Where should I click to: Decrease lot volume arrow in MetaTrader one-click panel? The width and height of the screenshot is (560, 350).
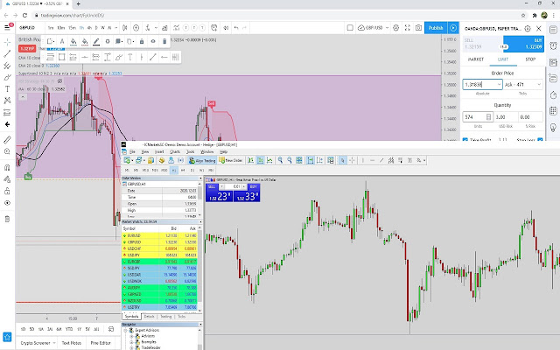point(221,186)
